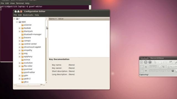Screen dimensions: 177x99
Task: Click the window selection icon in RecordItNow
Action: click(160, 62)
